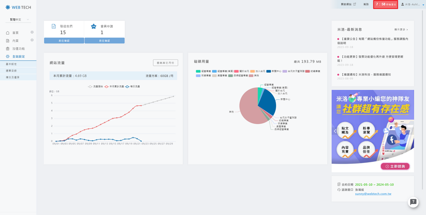Open the help question mark bubble
This screenshot has height=215, width=426.
click(x=413, y=202)
